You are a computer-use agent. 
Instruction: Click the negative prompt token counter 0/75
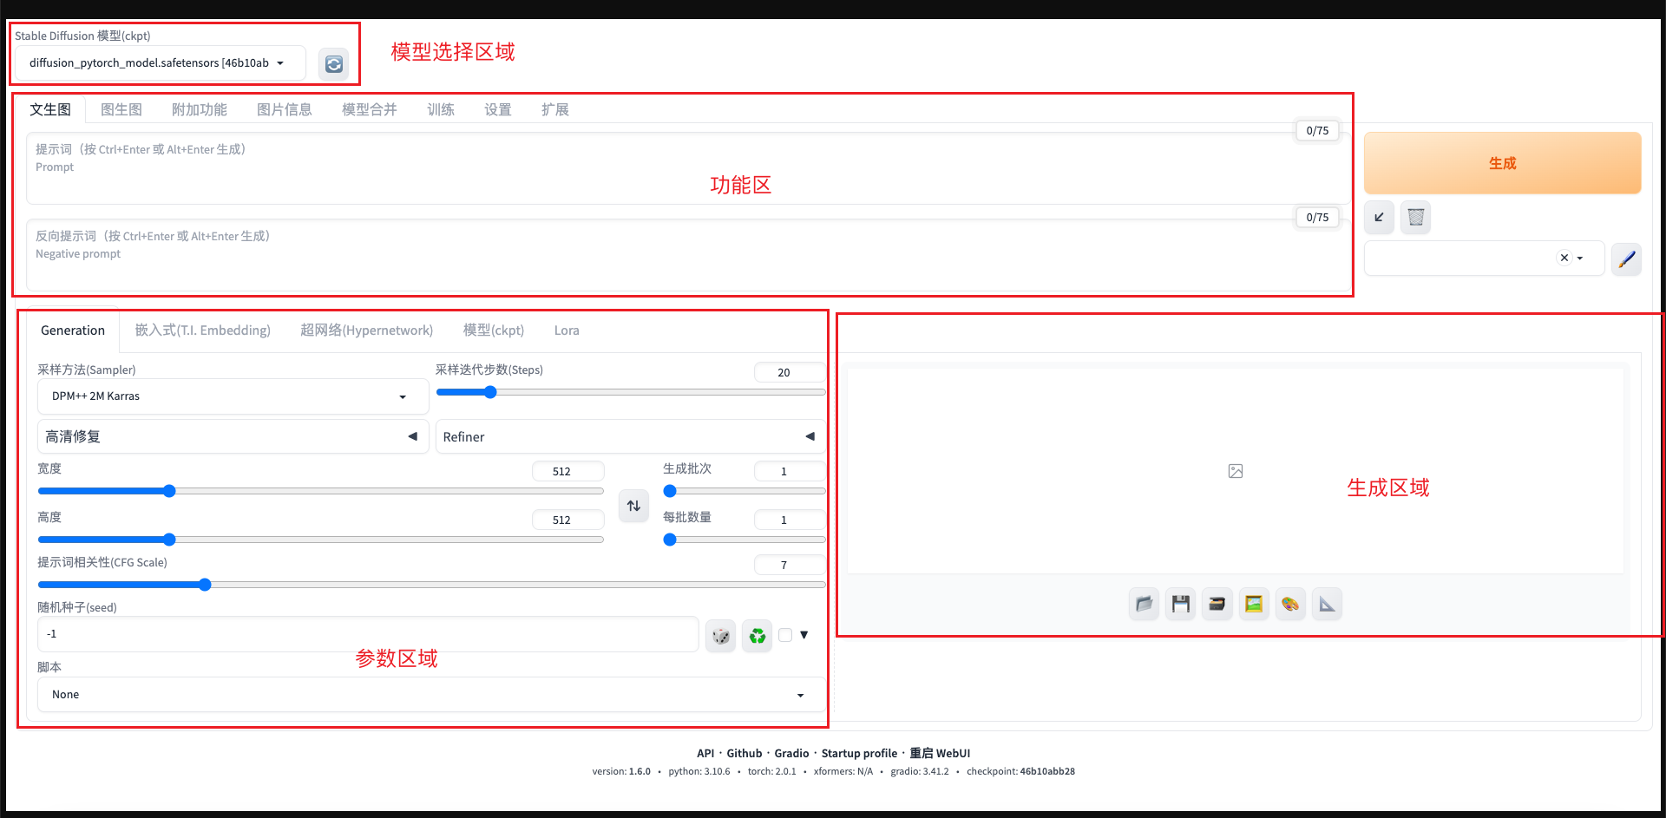click(x=1317, y=217)
